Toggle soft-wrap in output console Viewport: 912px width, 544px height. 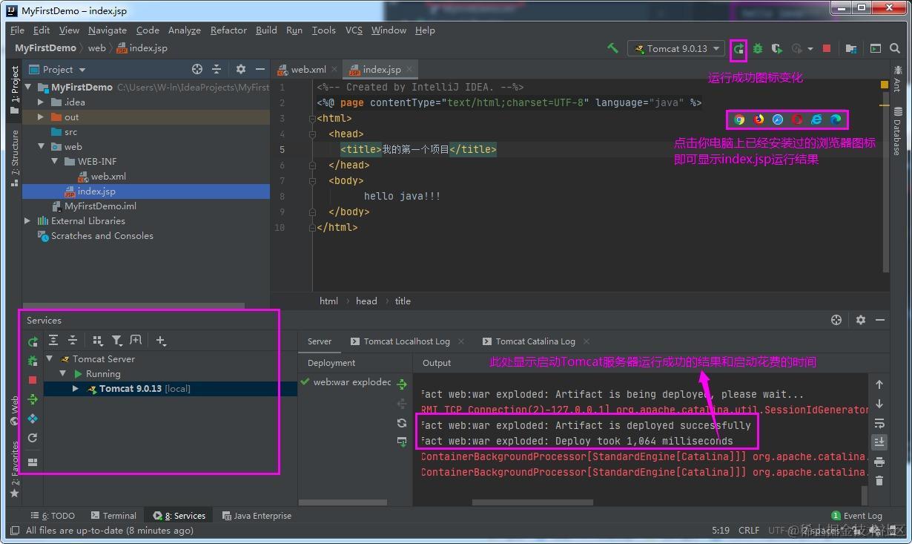click(879, 423)
